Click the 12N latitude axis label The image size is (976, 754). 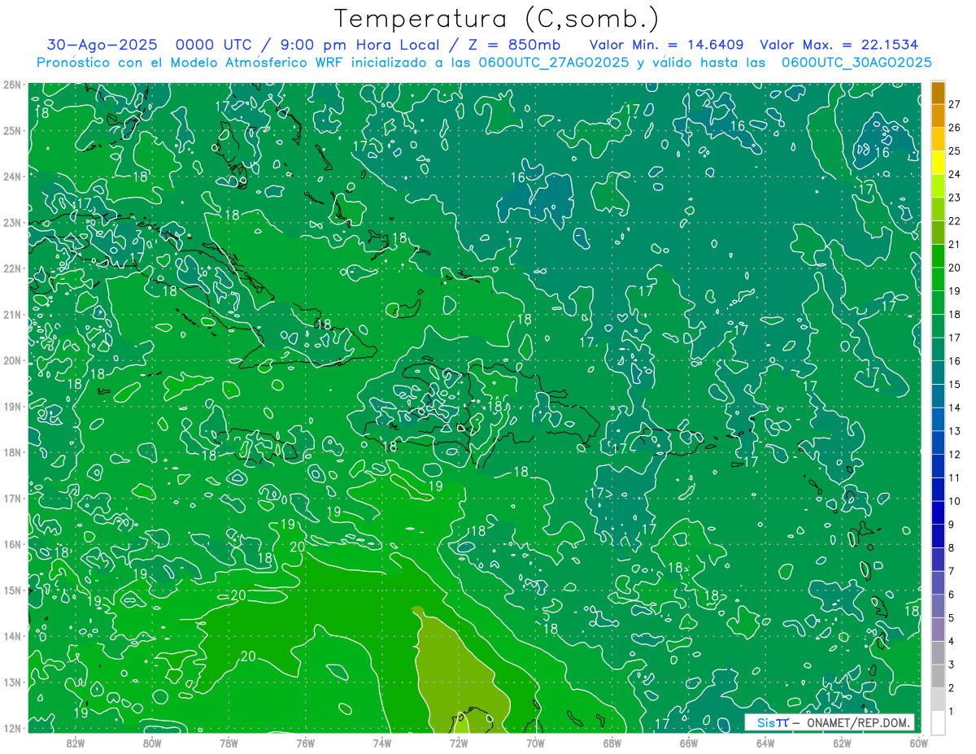click(11, 728)
